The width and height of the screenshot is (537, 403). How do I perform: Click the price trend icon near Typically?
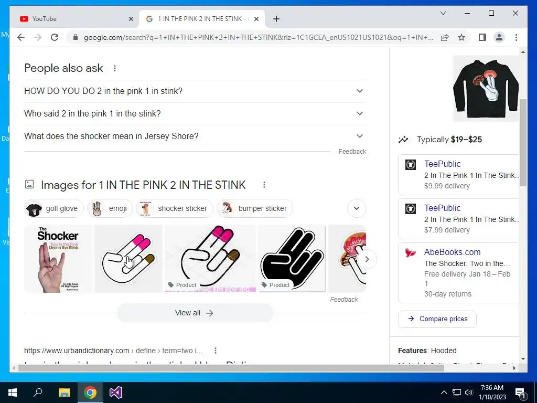coord(403,140)
